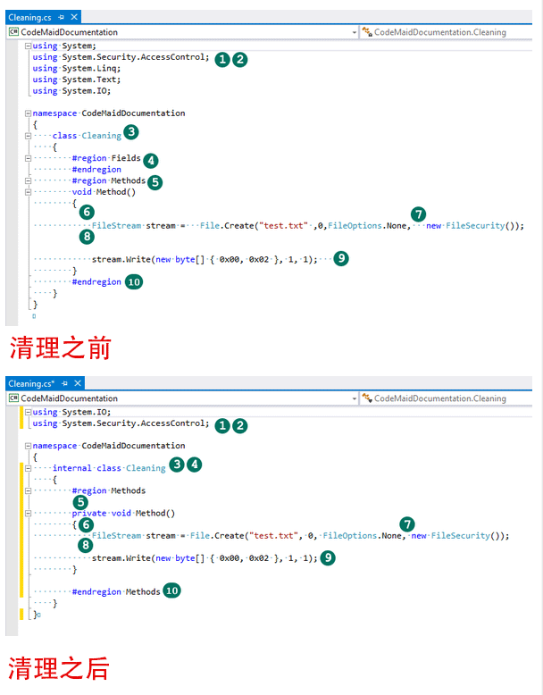Click namespace CodeMaidDocumentation in Cleaning.cs editor
Image resolution: width=543 pixels, height=695 pixels.
coord(109,113)
